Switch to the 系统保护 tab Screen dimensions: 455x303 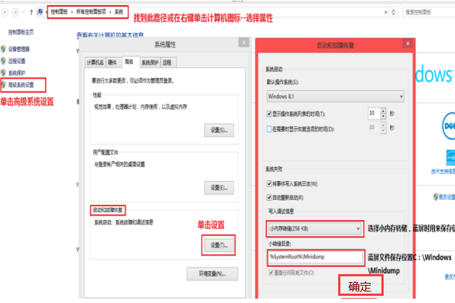point(150,62)
